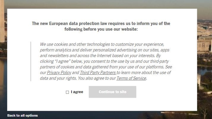Follow the Third Party Partners link
This screenshot has width=212, height=119.
[98, 73]
